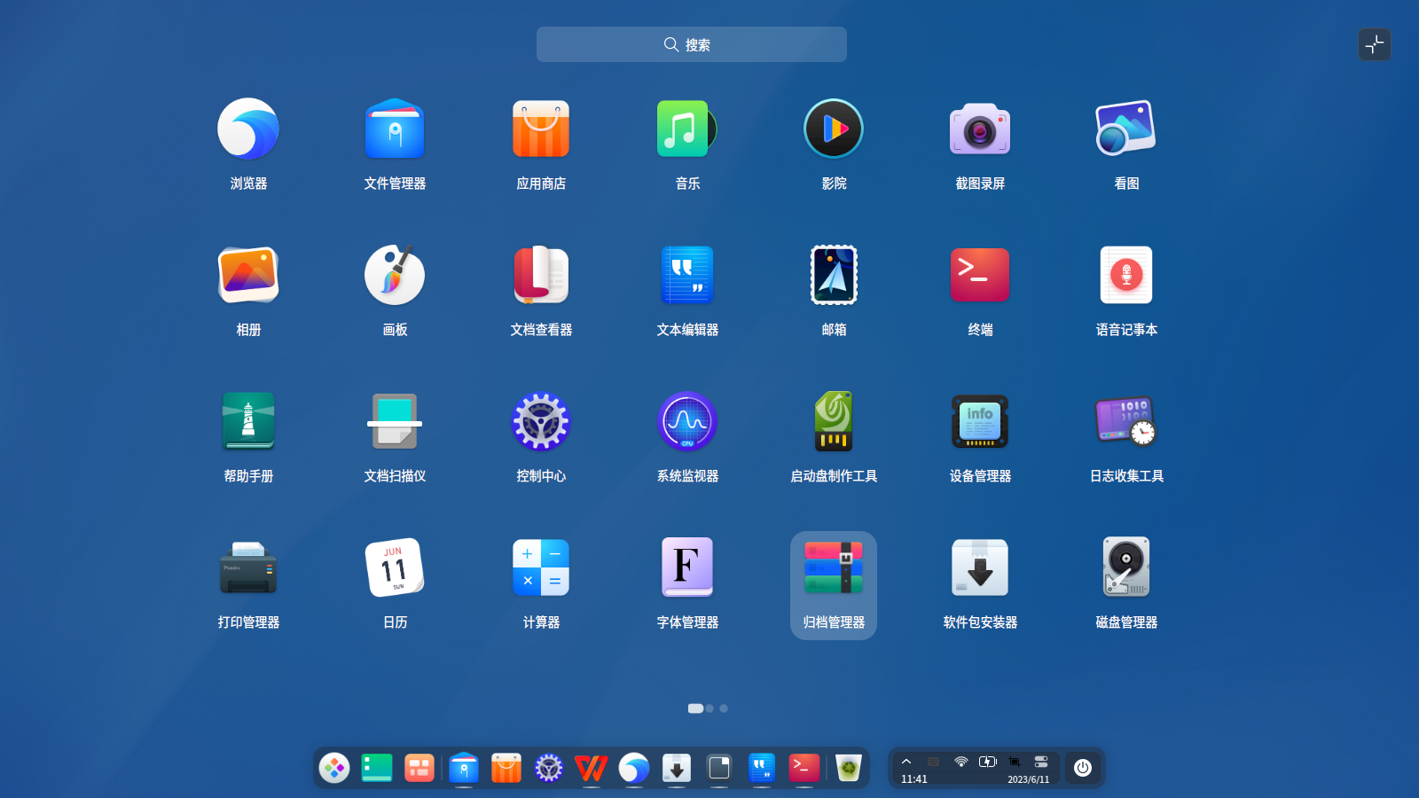Screen dimensions: 1419x798
Task: Open the 日历 Calendar app
Action: (x=395, y=567)
